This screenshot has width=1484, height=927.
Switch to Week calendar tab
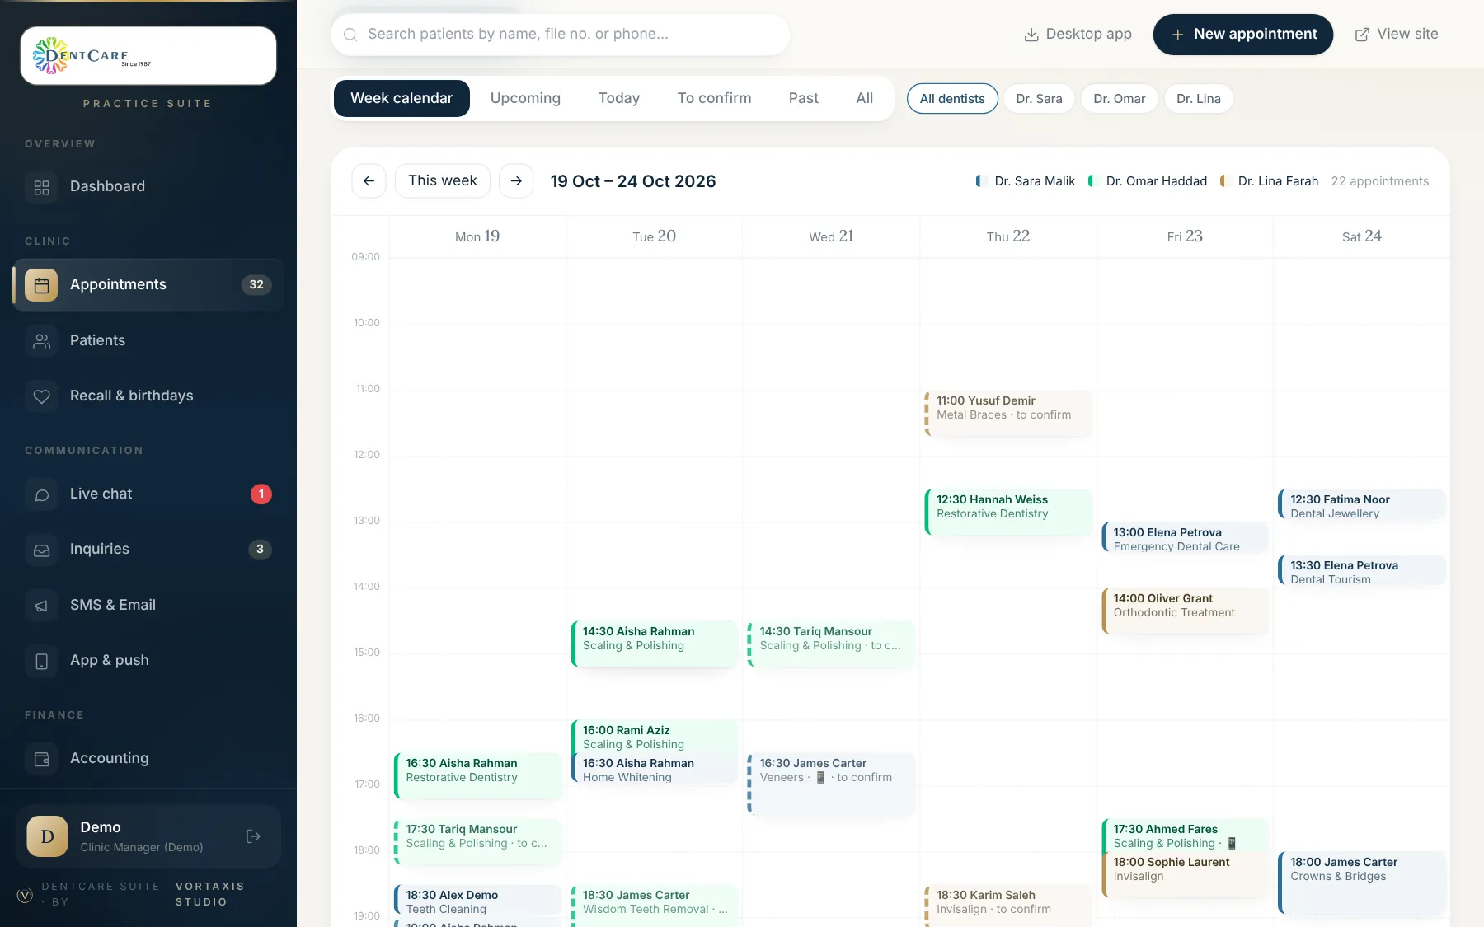402,98
